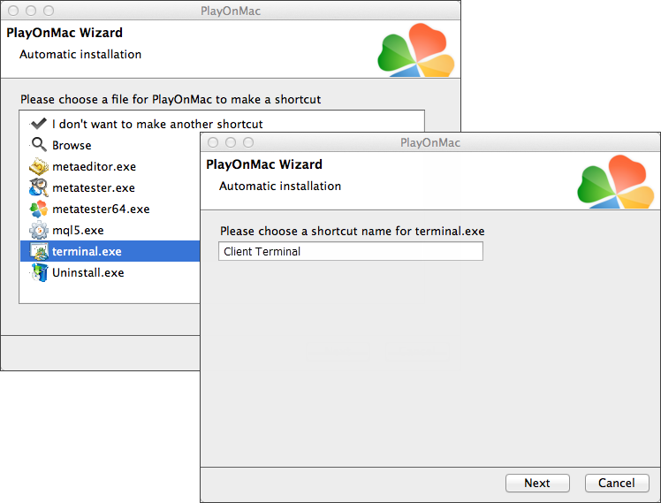The width and height of the screenshot is (661, 503).
Task: Minimize the back file-chooser window
Action: [31, 11]
